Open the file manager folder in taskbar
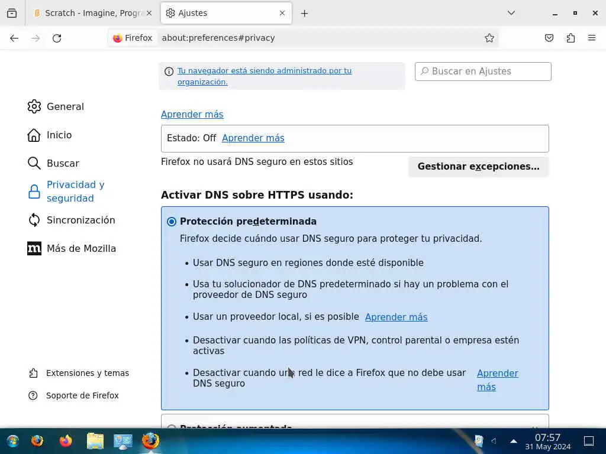 click(x=95, y=441)
